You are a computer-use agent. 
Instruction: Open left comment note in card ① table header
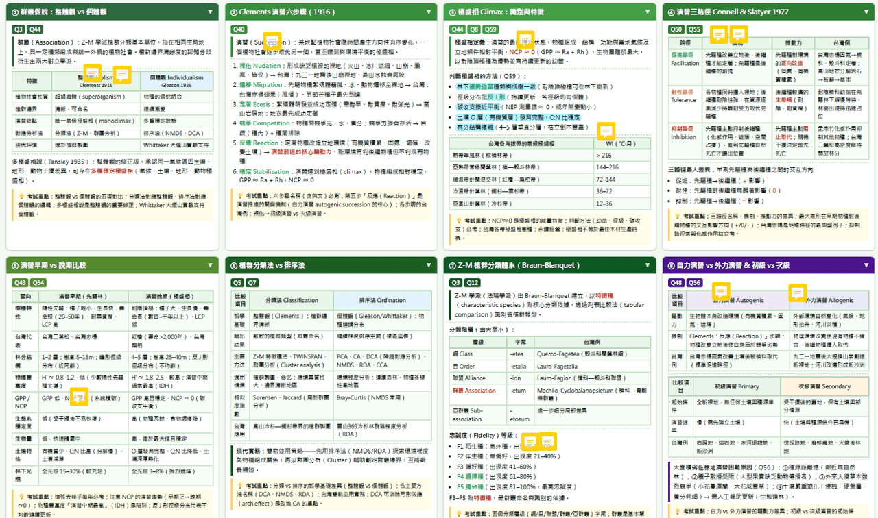93,73
